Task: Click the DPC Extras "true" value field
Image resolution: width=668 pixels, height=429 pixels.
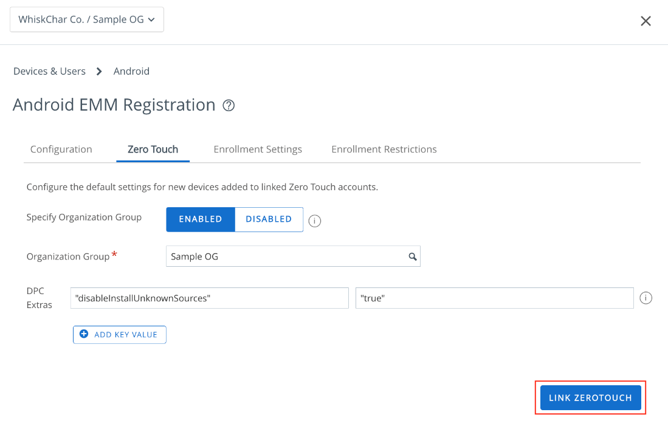Action: pos(494,298)
